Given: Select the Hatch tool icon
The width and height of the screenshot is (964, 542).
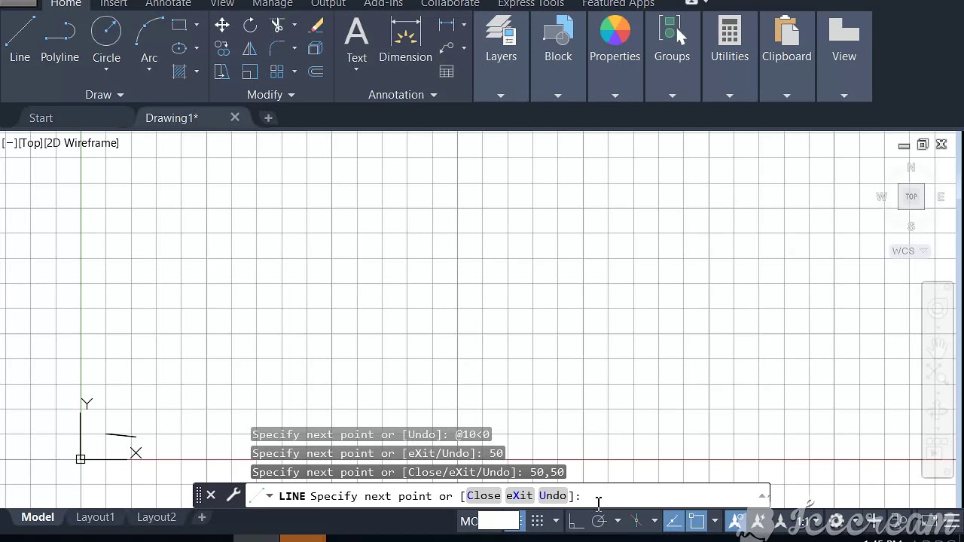Looking at the screenshot, I should pyautogui.click(x=179, y=72).
